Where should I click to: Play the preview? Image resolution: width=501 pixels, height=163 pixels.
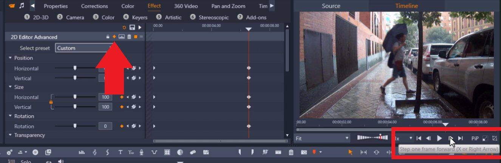(439, 138)
